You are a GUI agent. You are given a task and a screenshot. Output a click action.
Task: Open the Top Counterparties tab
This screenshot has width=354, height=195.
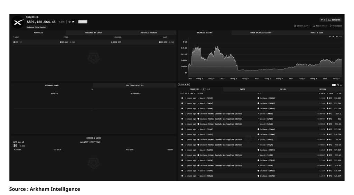pyautogui.click(x=134, y=85)
